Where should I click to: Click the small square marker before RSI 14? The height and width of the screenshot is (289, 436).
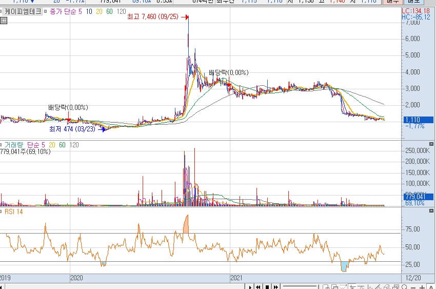point(1,211)
